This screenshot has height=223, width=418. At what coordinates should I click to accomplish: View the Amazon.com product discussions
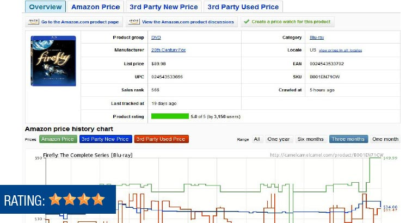point(182,22)
